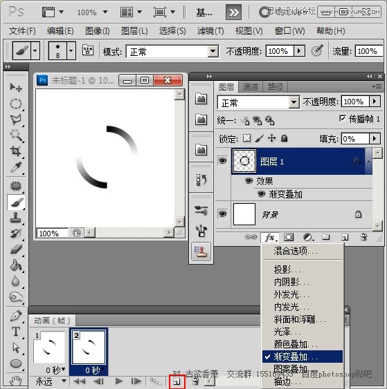387x389 pixels.
Task: Toggle the Propagate Frame 1 checkbox
Action: (343, 118)
